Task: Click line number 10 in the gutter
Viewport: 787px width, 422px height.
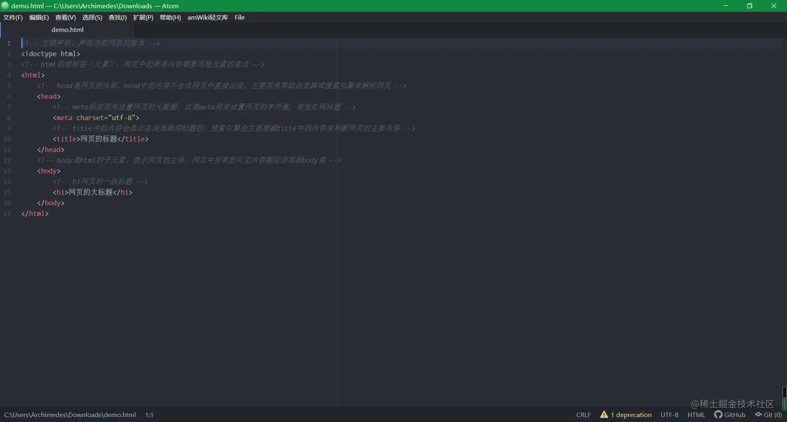Action: (x=7, y=139)
